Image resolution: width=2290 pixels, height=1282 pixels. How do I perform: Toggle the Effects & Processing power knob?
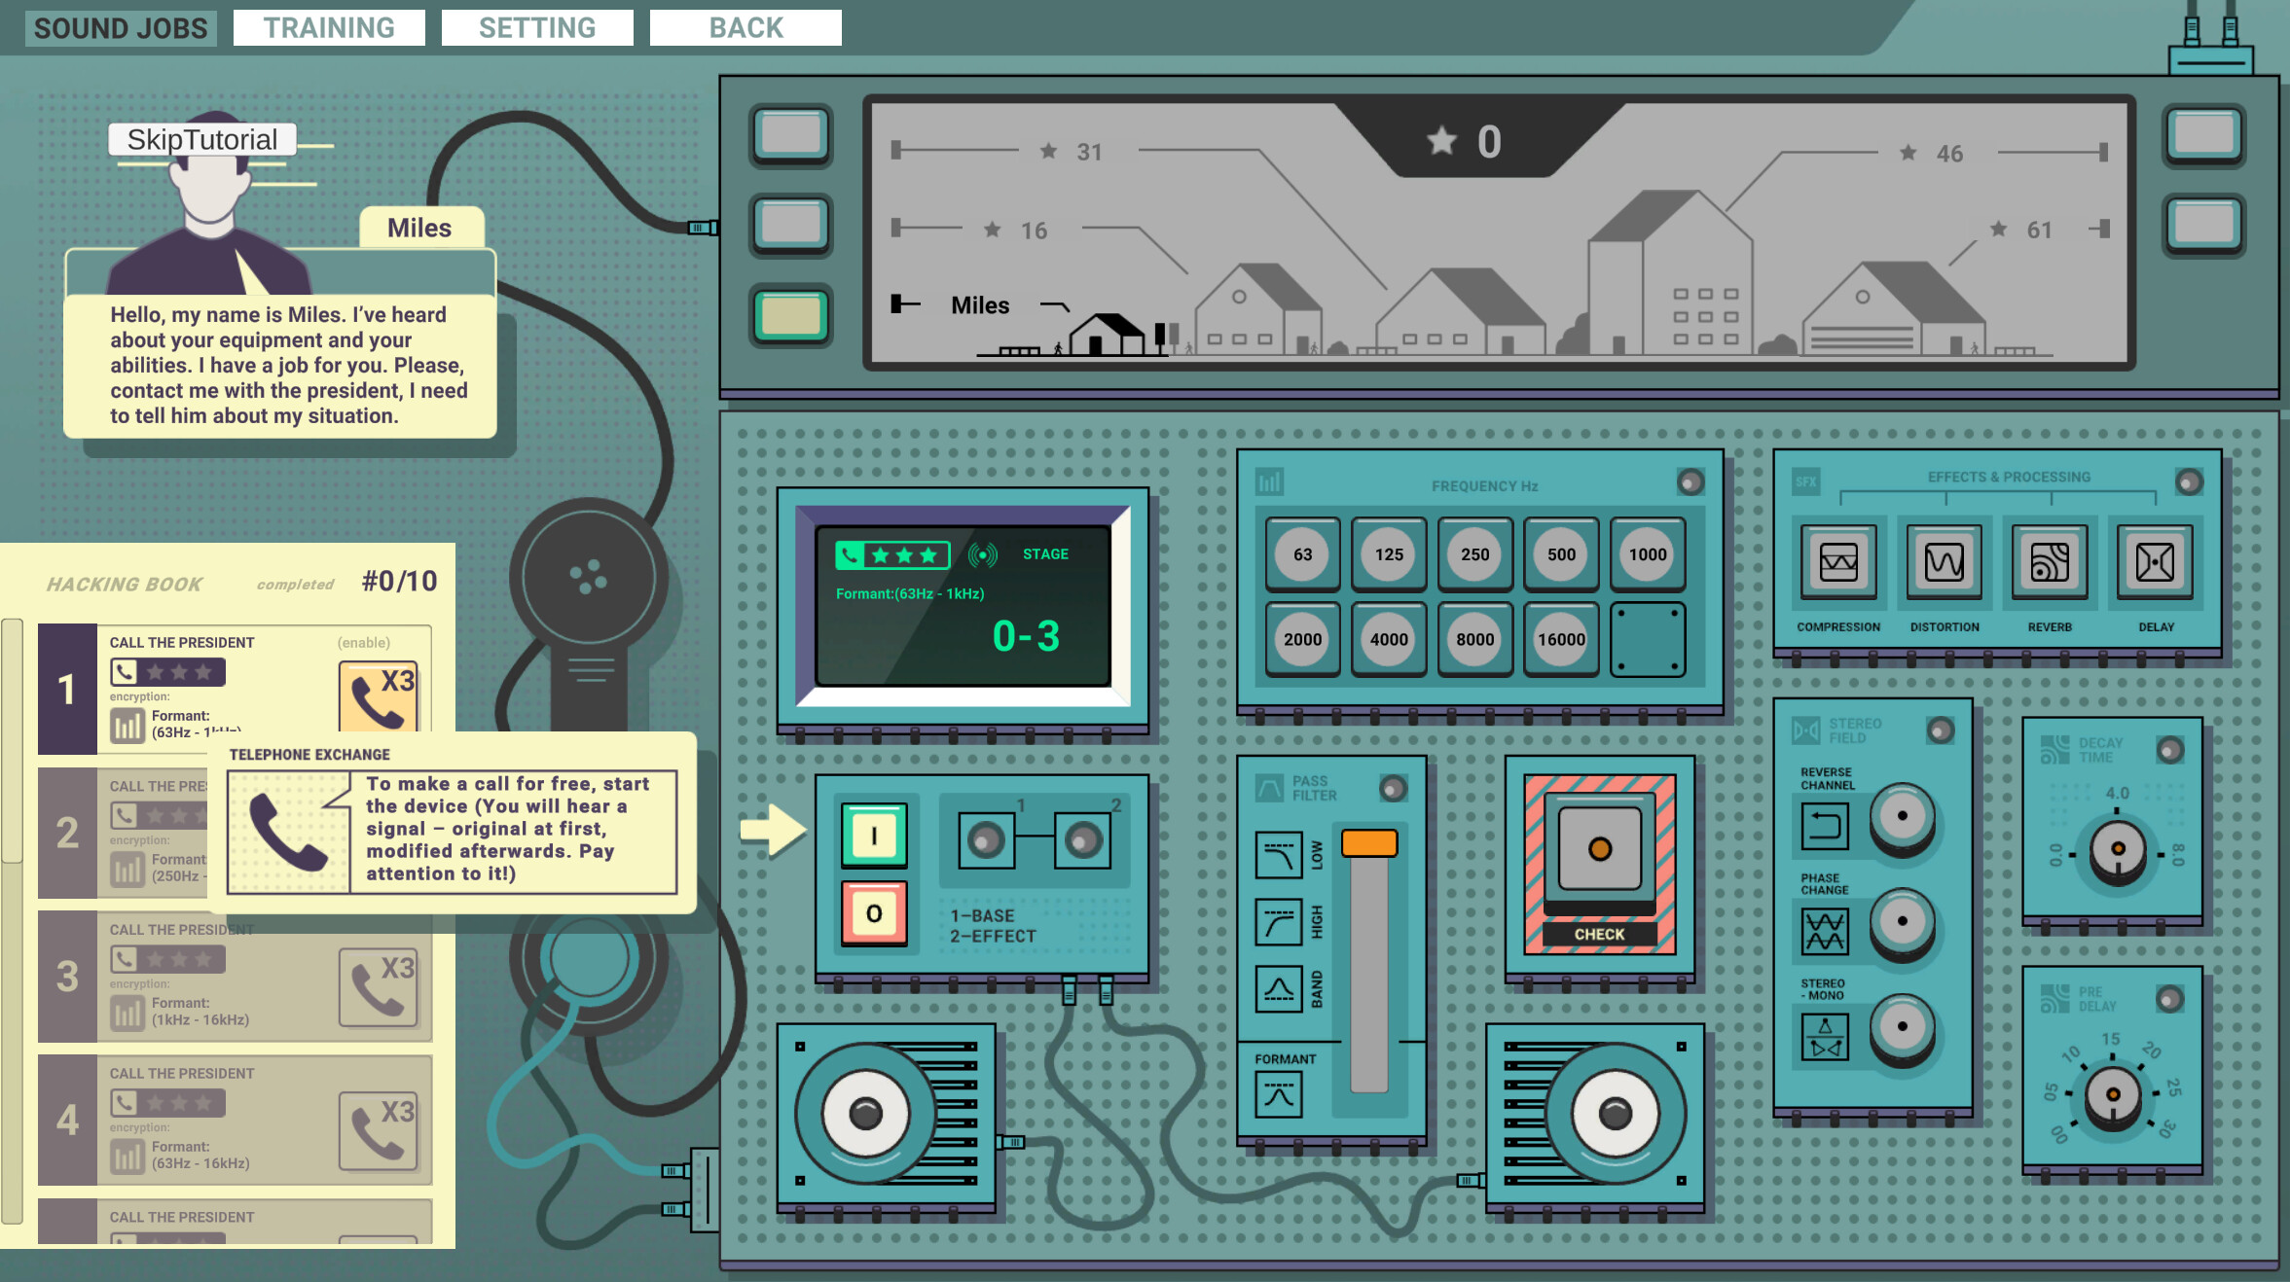(x=2189, y=481)
